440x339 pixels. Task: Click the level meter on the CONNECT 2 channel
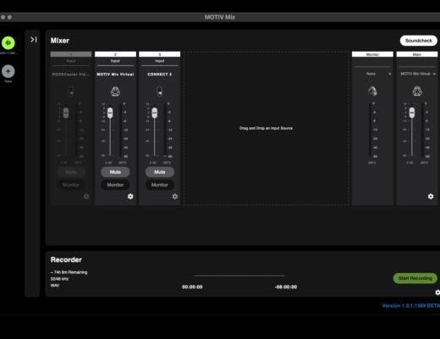(x=165, y=130)
